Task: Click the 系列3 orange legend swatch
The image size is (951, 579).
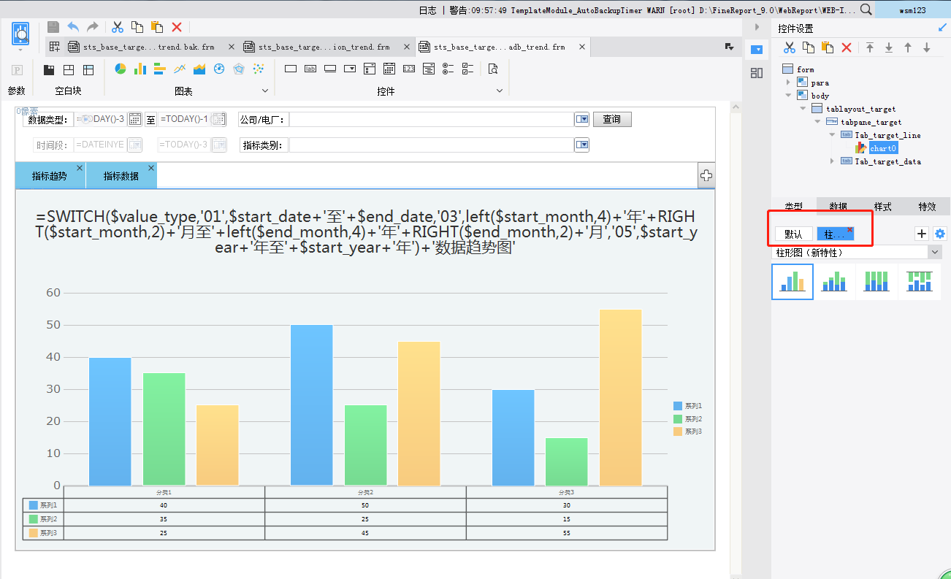Action: (x=677, y=432)
